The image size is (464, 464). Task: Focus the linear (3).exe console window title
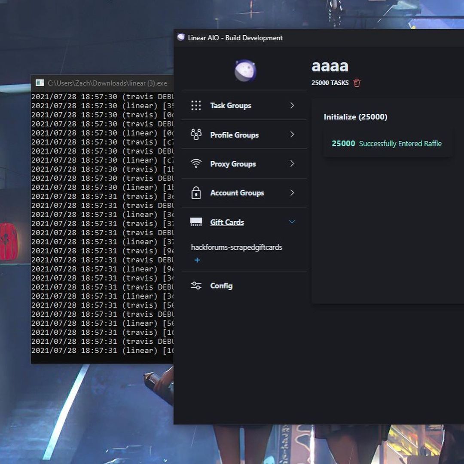[107, 83]
